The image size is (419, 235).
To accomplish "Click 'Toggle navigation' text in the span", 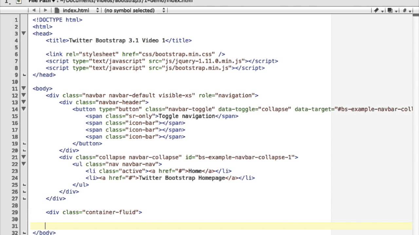I will 187,116.
